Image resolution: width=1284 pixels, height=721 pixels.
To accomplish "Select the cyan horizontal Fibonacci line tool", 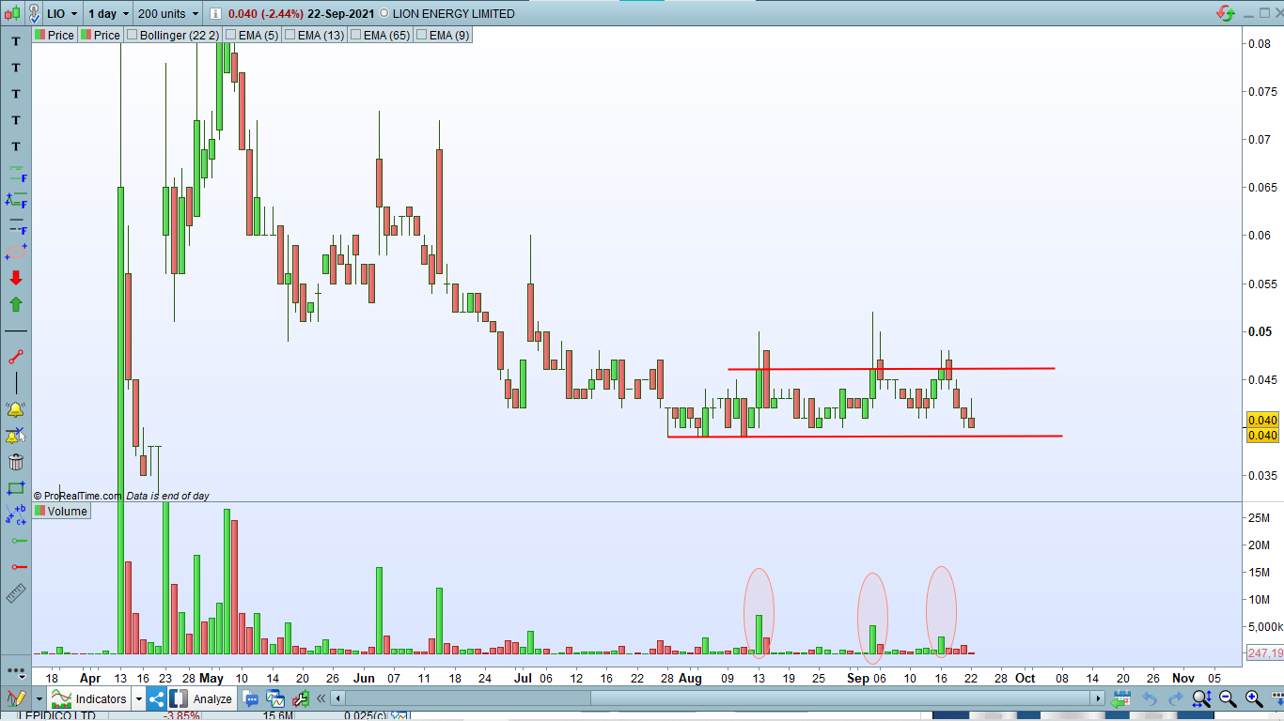I will (16, 174).
